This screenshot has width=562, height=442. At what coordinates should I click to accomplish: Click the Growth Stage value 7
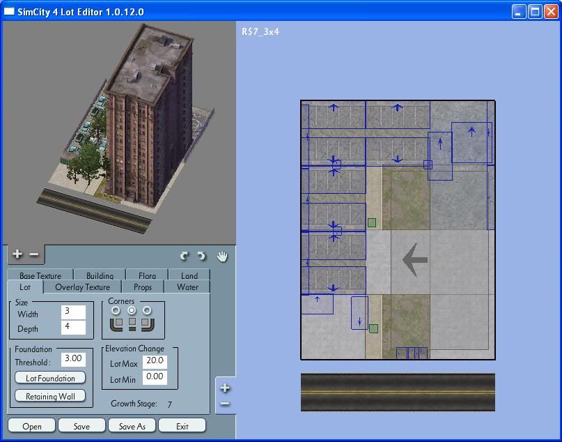(169, 404)
